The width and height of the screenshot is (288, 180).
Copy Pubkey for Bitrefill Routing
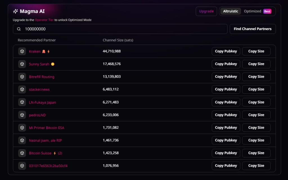tap(226, 77)
